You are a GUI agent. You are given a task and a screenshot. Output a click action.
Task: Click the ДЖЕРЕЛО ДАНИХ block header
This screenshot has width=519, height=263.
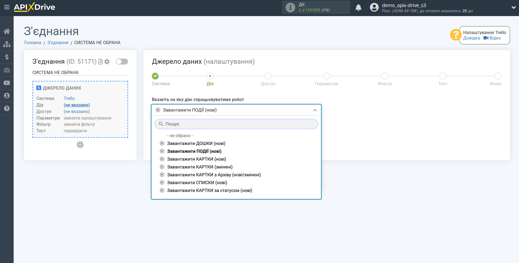(x=62, y=88)
